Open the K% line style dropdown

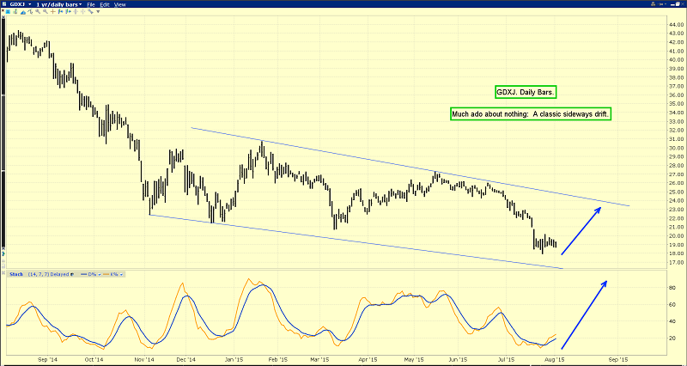tap(123, 274)
